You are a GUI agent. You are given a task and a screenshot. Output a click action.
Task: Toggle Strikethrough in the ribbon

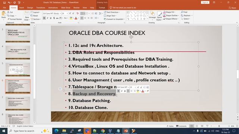click(x=57, y=18)
